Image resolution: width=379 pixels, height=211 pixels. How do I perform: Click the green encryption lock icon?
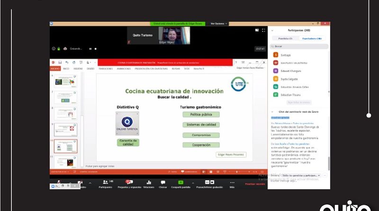(59, 49)
